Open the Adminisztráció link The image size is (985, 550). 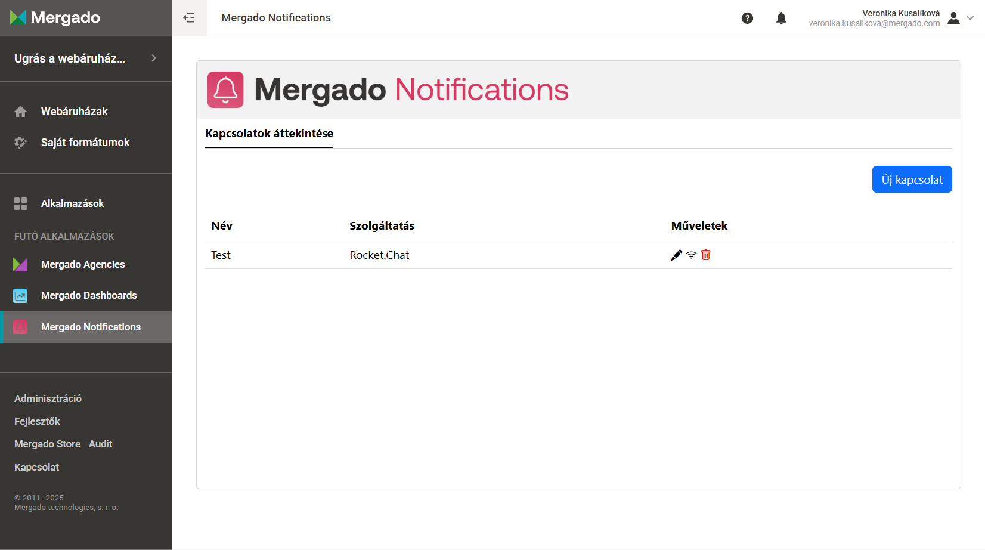[x=48, y=398]
